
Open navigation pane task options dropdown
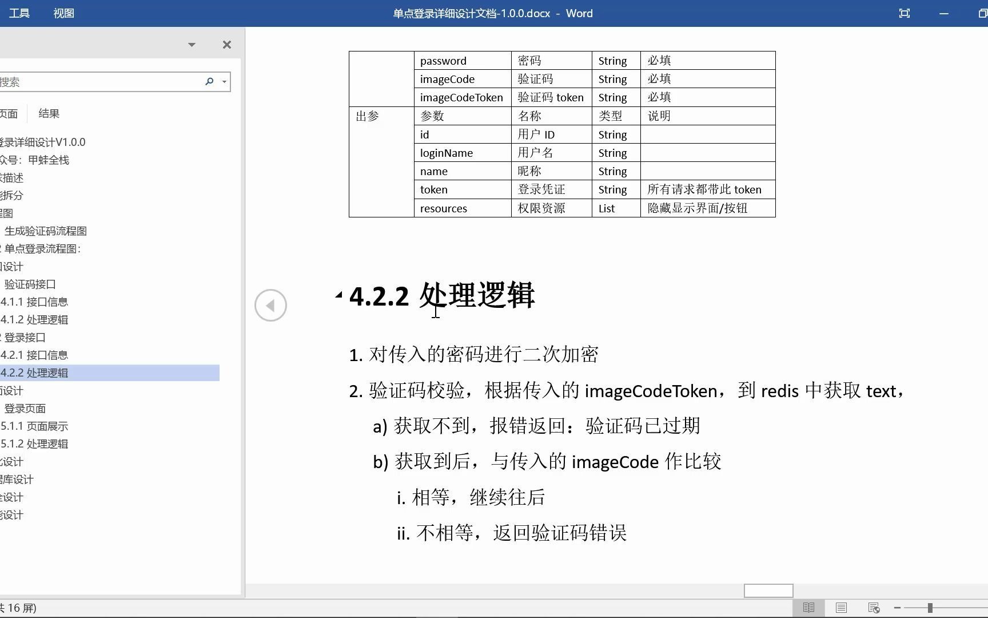point(192,45)
